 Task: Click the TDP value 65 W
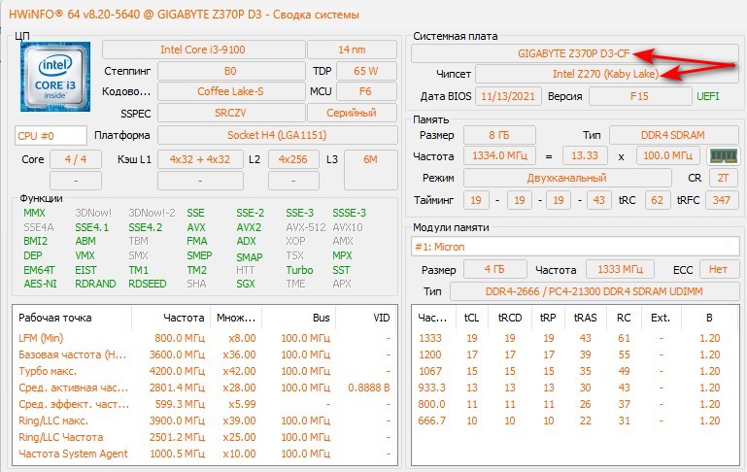(366, 71)
